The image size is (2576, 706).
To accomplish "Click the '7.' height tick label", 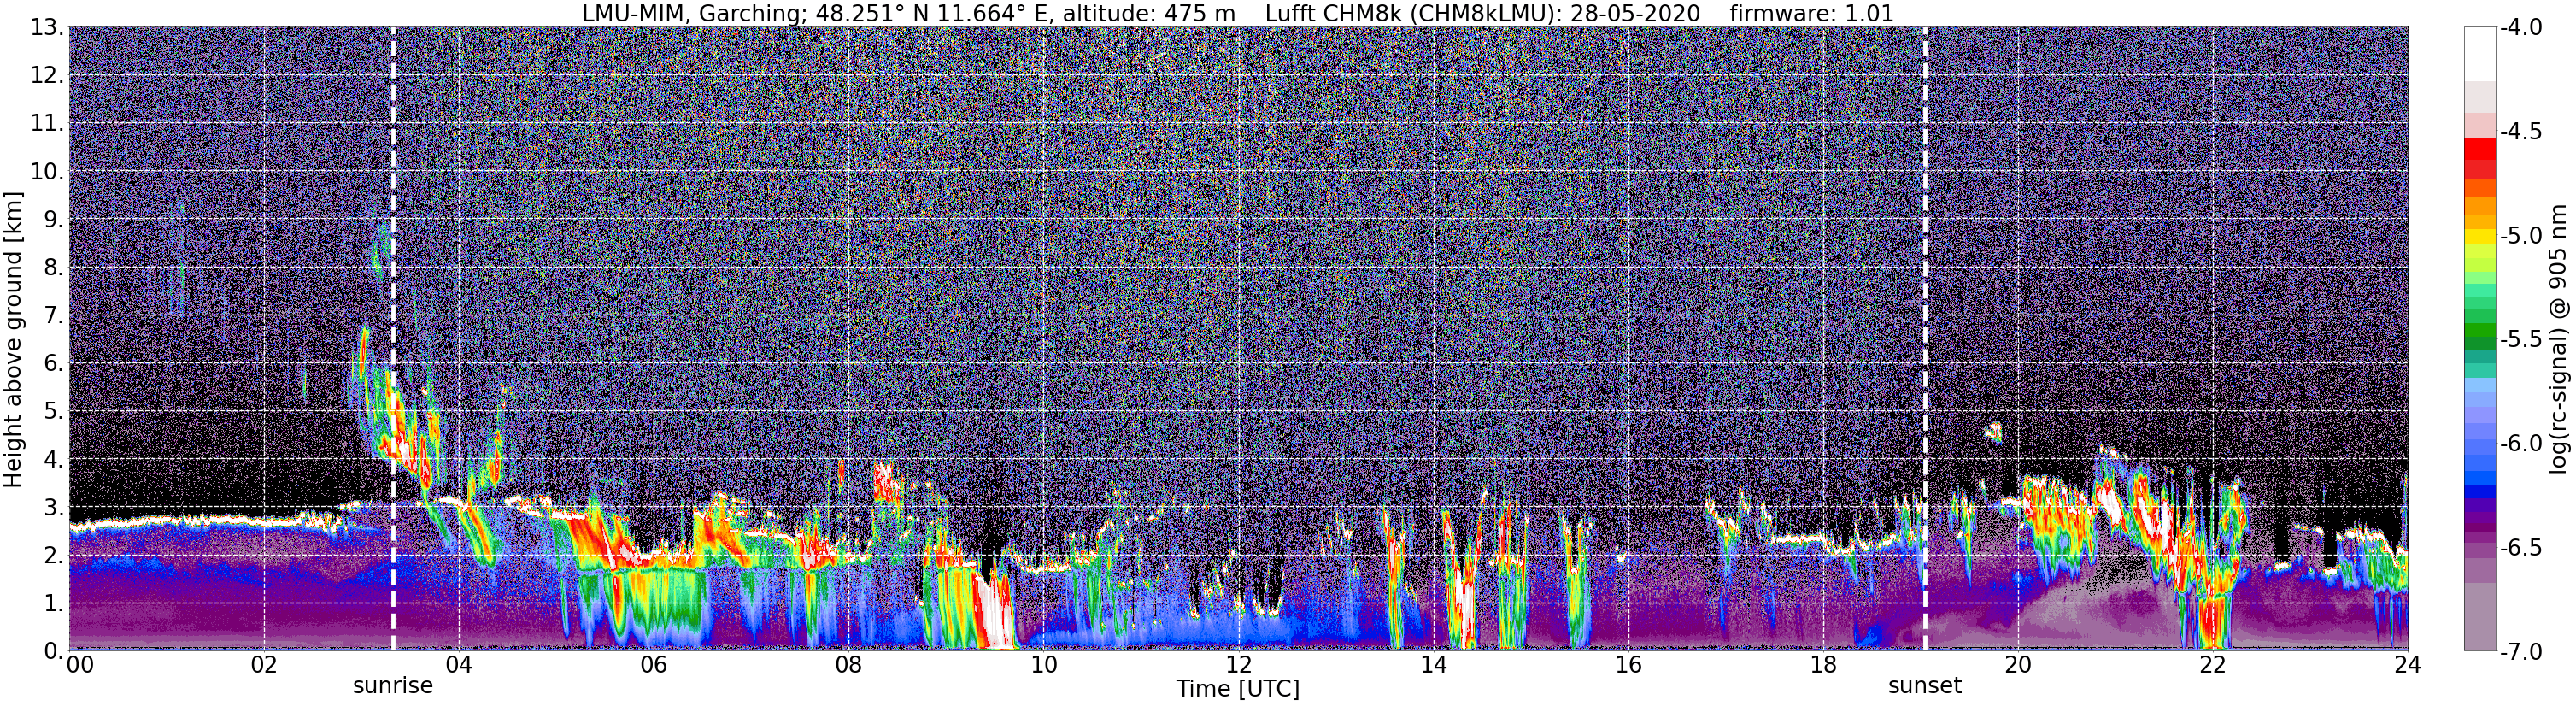I will [x=54, y=316].
